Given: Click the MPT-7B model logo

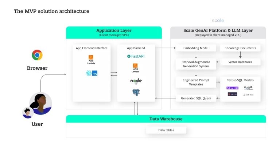Looking at the screenshot, I should click(233, 94).
